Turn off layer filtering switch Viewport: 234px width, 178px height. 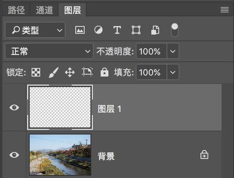174,30
